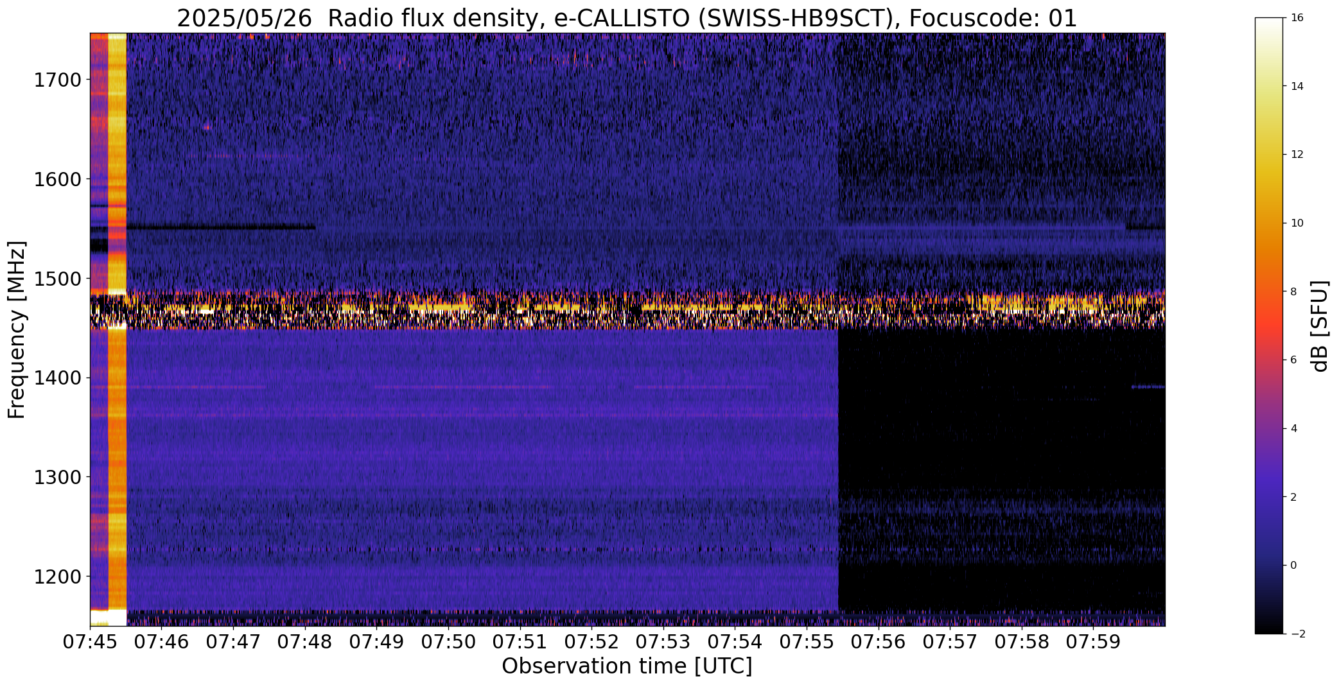The width and height of the screenshot is (1339, 685).
Task: Click the colorbar tick value 4
Action: tap(1293, 429)
